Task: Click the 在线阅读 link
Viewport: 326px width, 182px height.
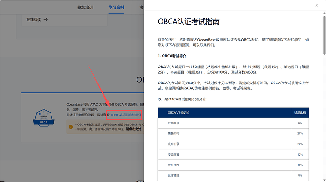Action: pos(34,19)
